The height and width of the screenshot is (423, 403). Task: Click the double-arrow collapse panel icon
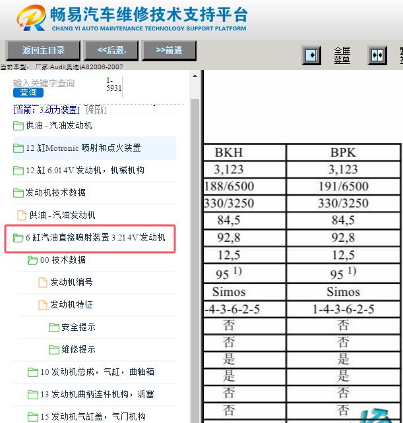(377, 55)
